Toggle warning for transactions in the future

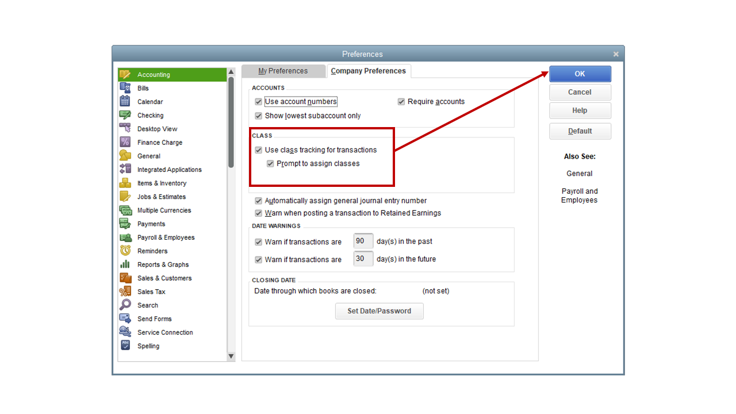pos(259,259)
